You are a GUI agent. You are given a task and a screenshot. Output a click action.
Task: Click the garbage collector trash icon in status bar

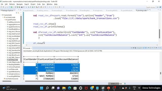click(x=125, y=84)
